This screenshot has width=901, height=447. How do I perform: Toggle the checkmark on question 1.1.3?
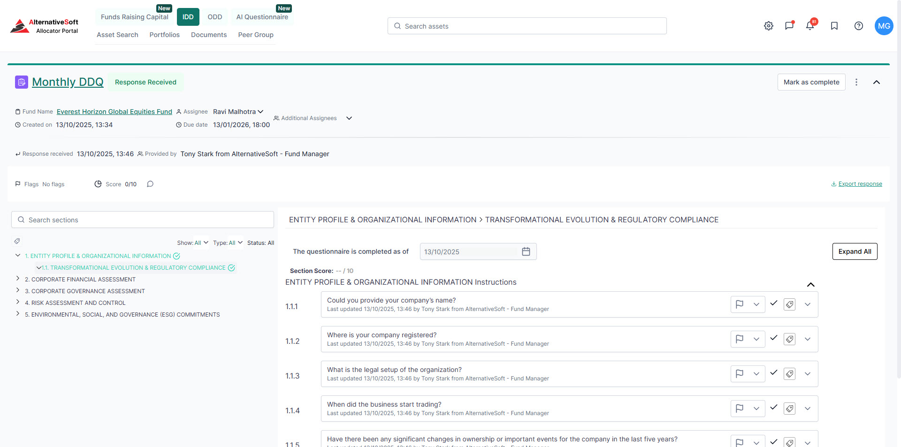[774, 373]
